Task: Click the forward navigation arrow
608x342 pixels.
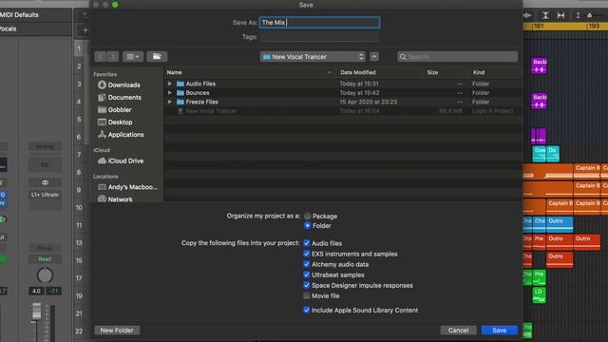Action: [113, 57]
